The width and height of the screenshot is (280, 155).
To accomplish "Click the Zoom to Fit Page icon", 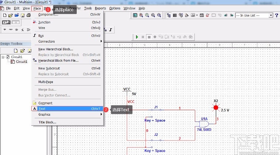I will (159, 15).
